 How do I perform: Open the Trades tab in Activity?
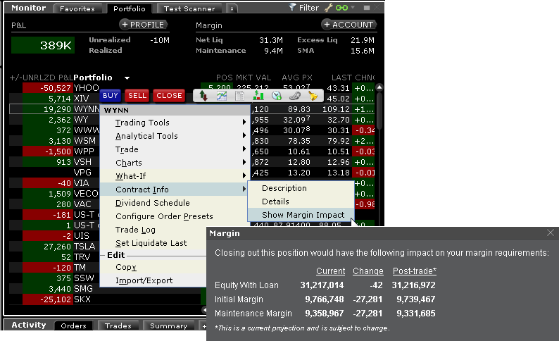pyautogui.click(x=118, y=325)
